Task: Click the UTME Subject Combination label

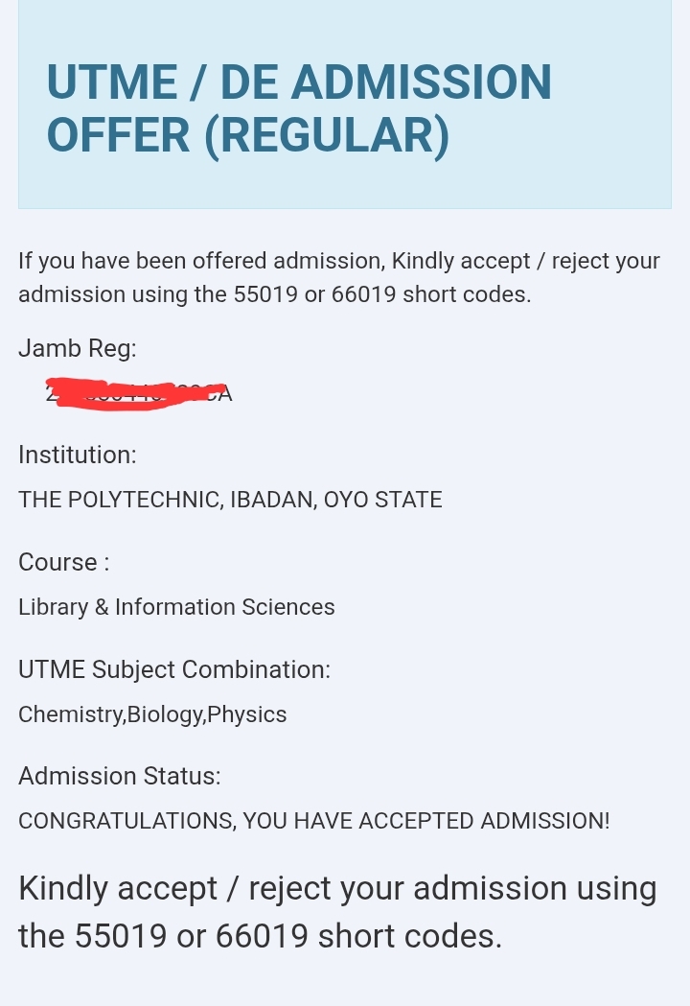Action: click(x=174, y=669)
